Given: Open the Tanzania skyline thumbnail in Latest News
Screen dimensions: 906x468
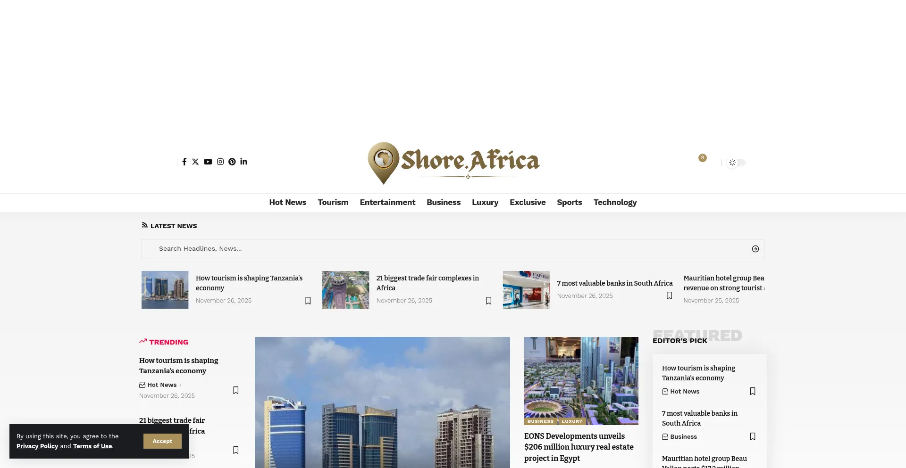Looking at the screenshot, I should click(165, 290).
